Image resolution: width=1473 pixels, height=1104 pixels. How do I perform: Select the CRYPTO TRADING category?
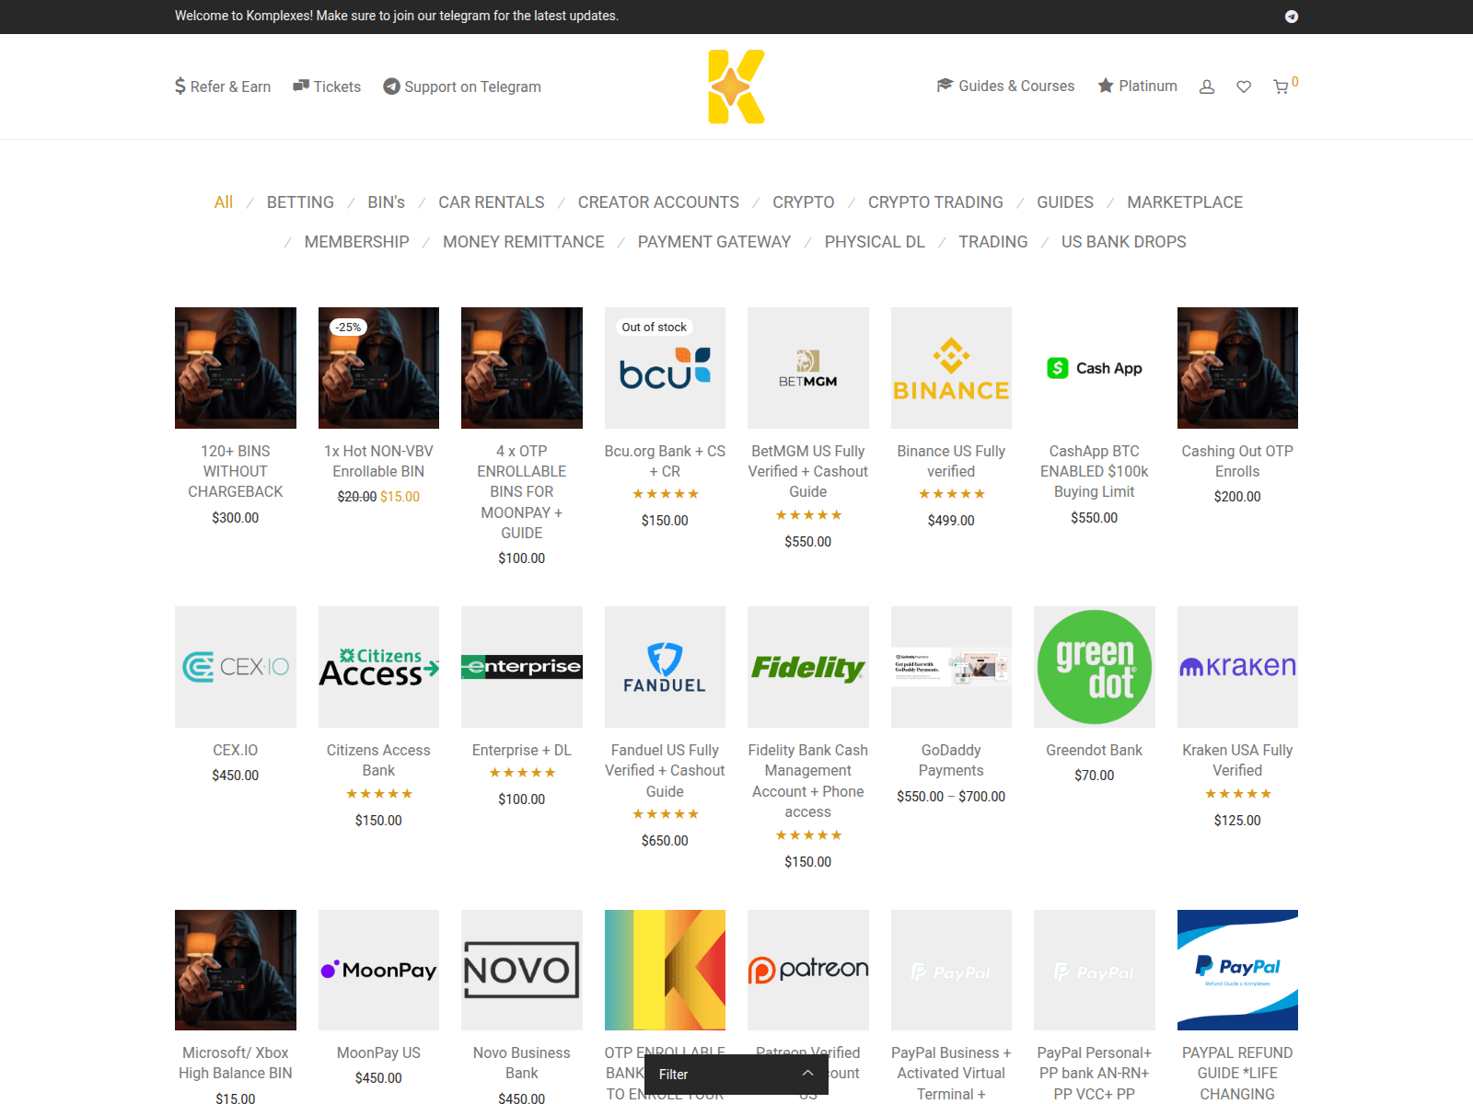[x=935, y=202]
